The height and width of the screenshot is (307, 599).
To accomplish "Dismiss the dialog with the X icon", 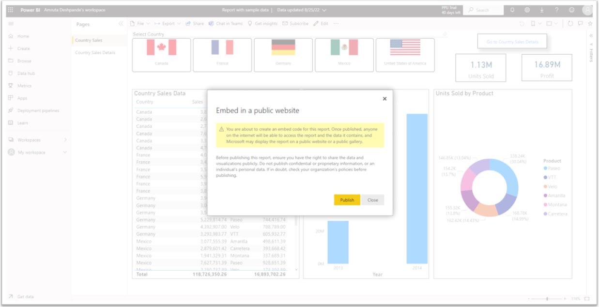I will (384, 99).
